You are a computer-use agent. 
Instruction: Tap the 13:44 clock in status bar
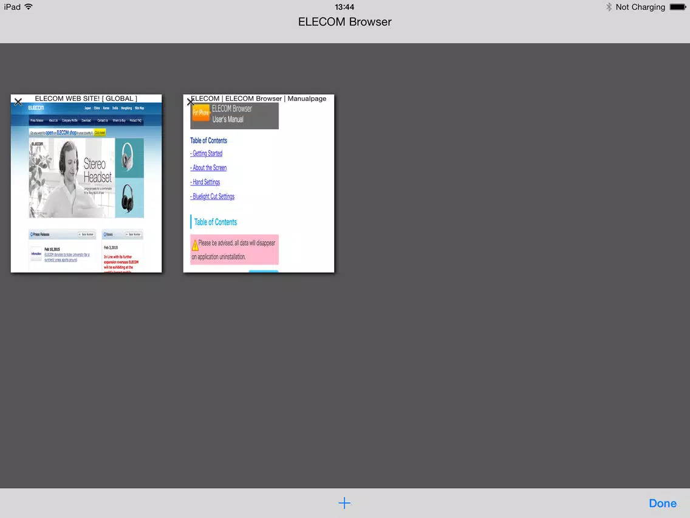344,7
